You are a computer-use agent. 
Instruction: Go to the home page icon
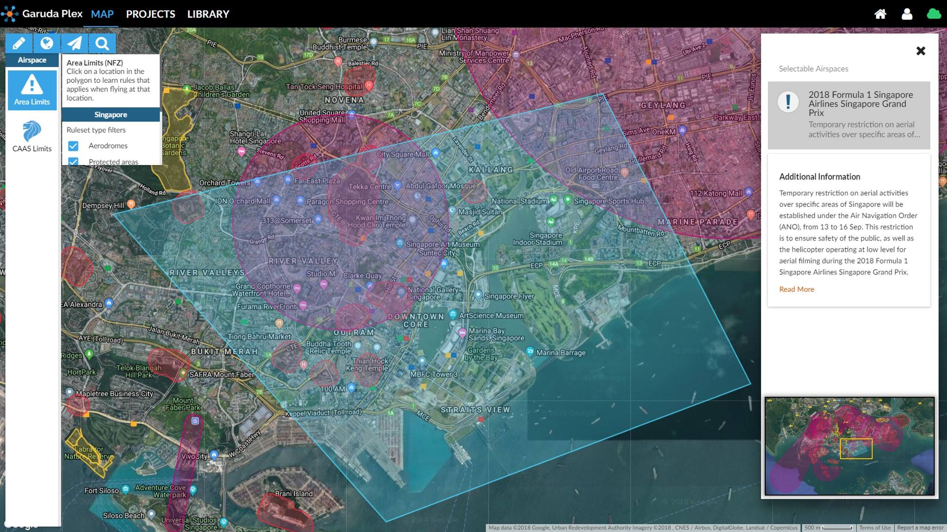[x=880, y=14]
